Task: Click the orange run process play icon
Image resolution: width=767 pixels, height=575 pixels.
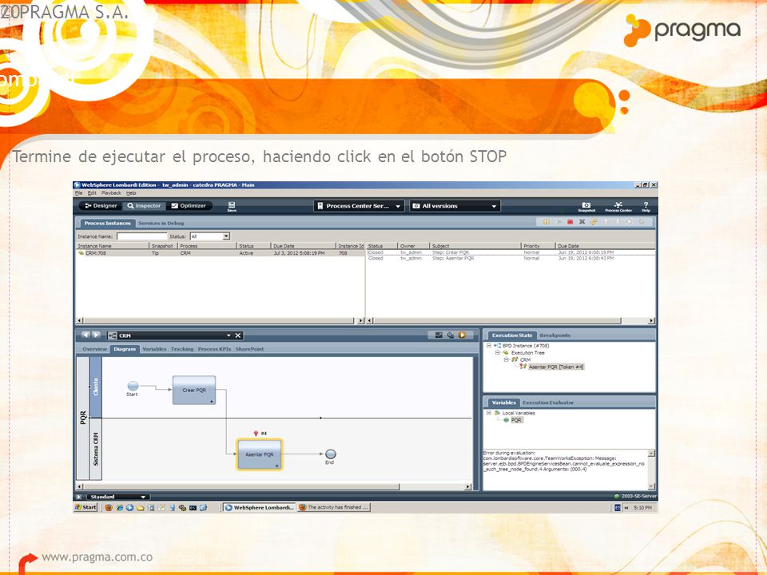Action: coord(462,335)
